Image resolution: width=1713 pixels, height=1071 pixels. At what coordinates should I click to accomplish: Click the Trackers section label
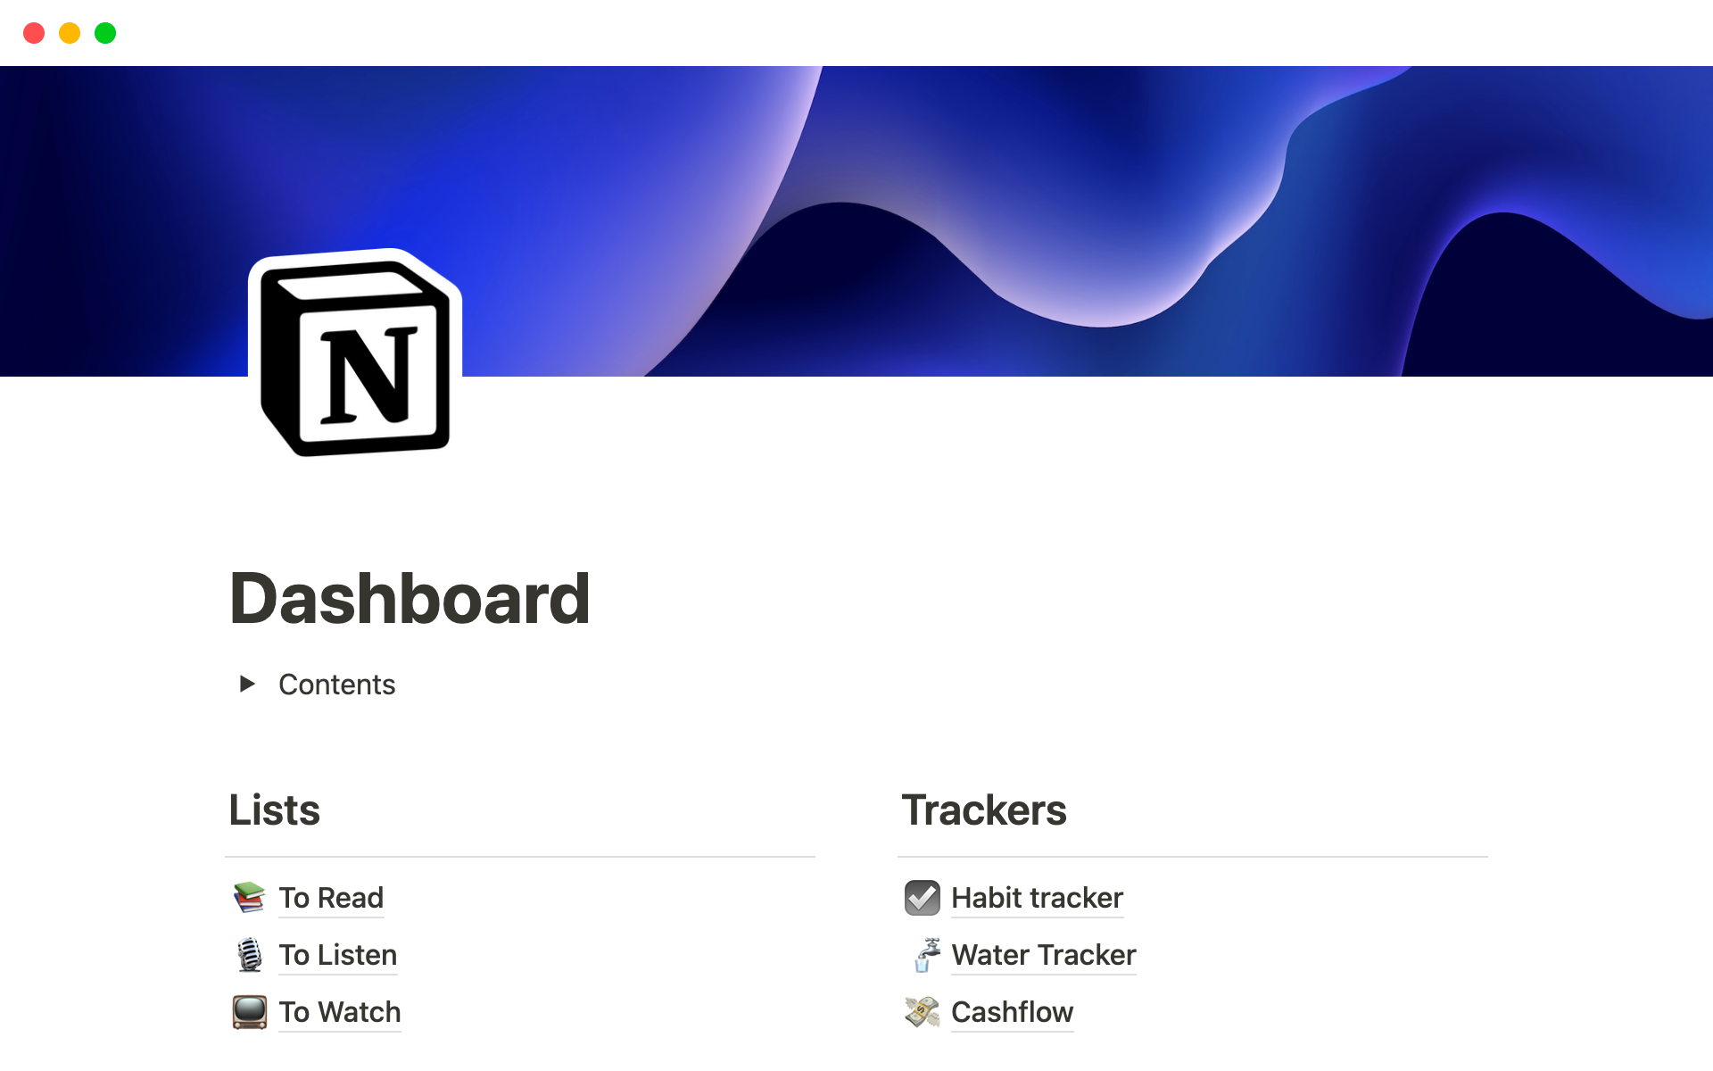[983, 809]
